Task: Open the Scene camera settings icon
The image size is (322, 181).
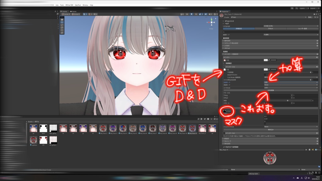Action: pos(210,14)
